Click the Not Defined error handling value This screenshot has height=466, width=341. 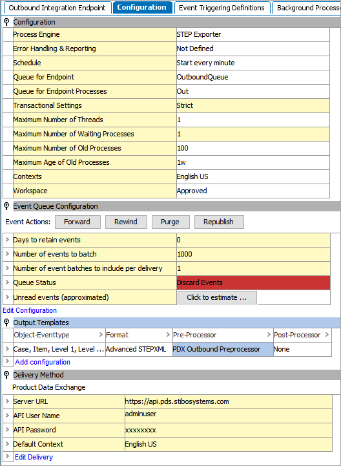[253, 48]
